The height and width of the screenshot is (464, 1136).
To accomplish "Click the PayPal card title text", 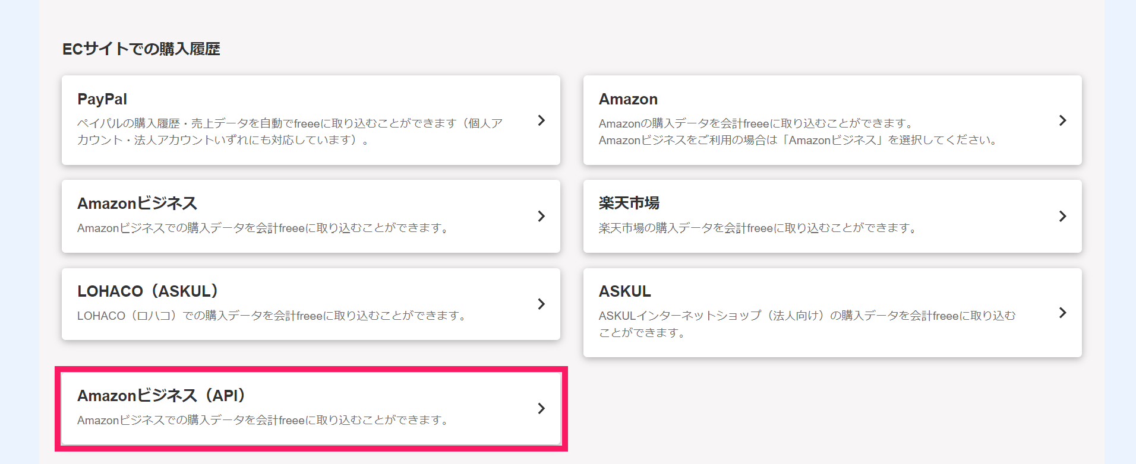I will pyautogui.click(x=102, y=98).
